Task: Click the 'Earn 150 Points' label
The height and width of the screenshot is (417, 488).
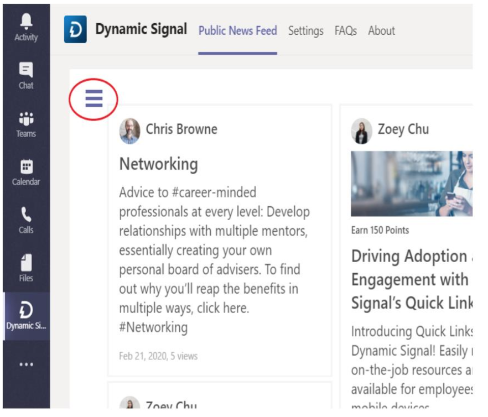Action: (380, 230)
